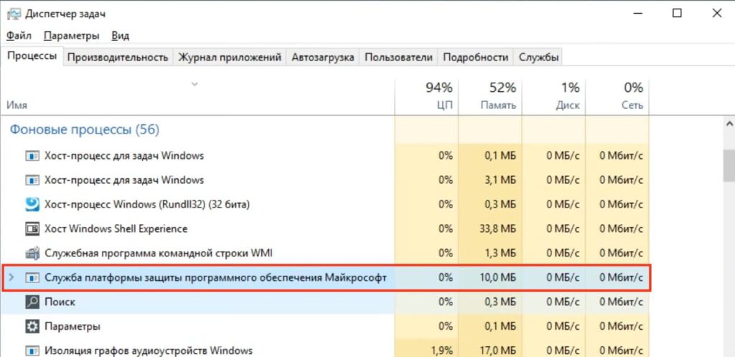Switch to the Автозагрузка tab
The image size is (735, 357).
coord(322,57)
